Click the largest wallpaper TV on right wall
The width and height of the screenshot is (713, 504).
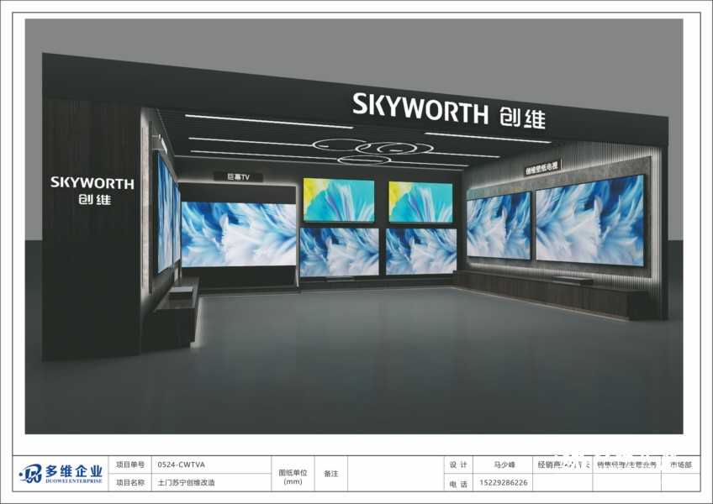(589, 220)
